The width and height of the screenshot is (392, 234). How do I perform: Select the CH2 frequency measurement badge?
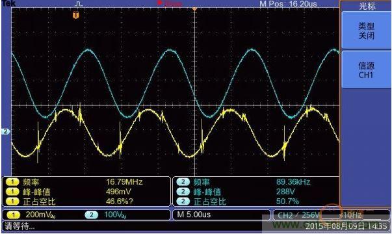183,182
